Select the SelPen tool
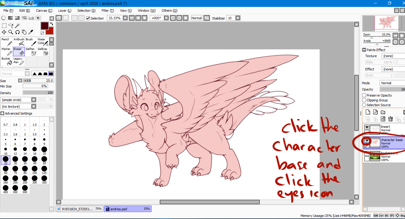 tap(31, 51)
